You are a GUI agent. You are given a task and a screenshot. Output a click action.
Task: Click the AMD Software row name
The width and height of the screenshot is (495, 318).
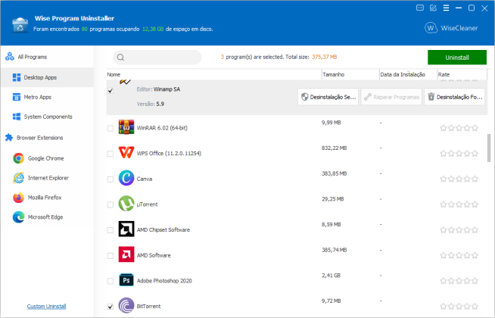[x=154, y=255]
